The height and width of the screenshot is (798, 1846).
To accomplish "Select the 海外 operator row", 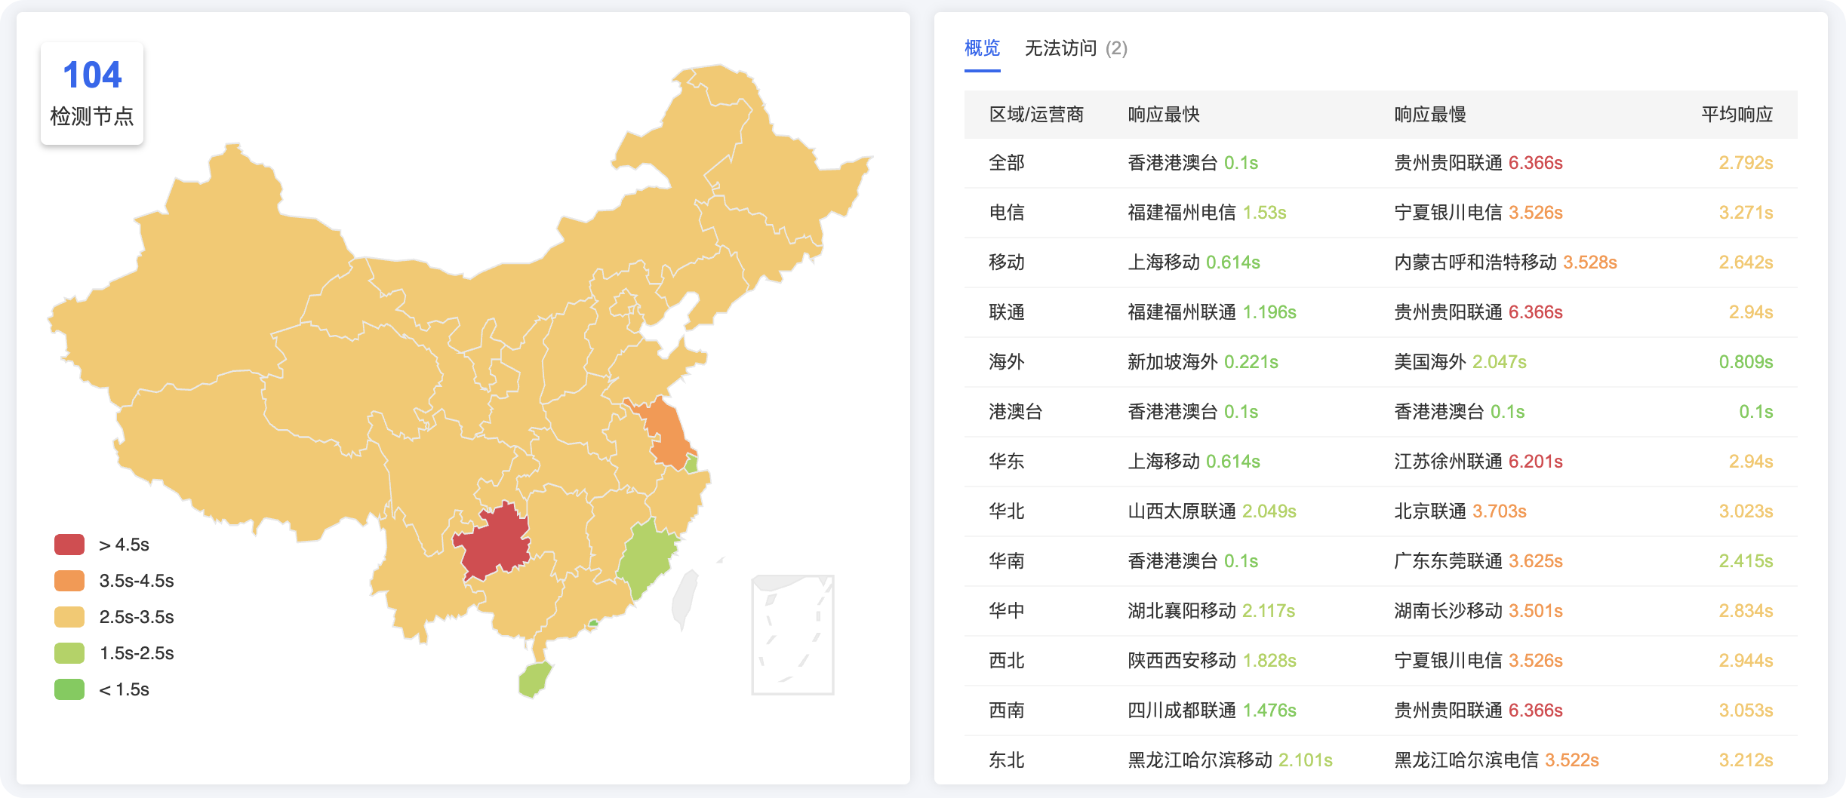I will pos(1380,362).
